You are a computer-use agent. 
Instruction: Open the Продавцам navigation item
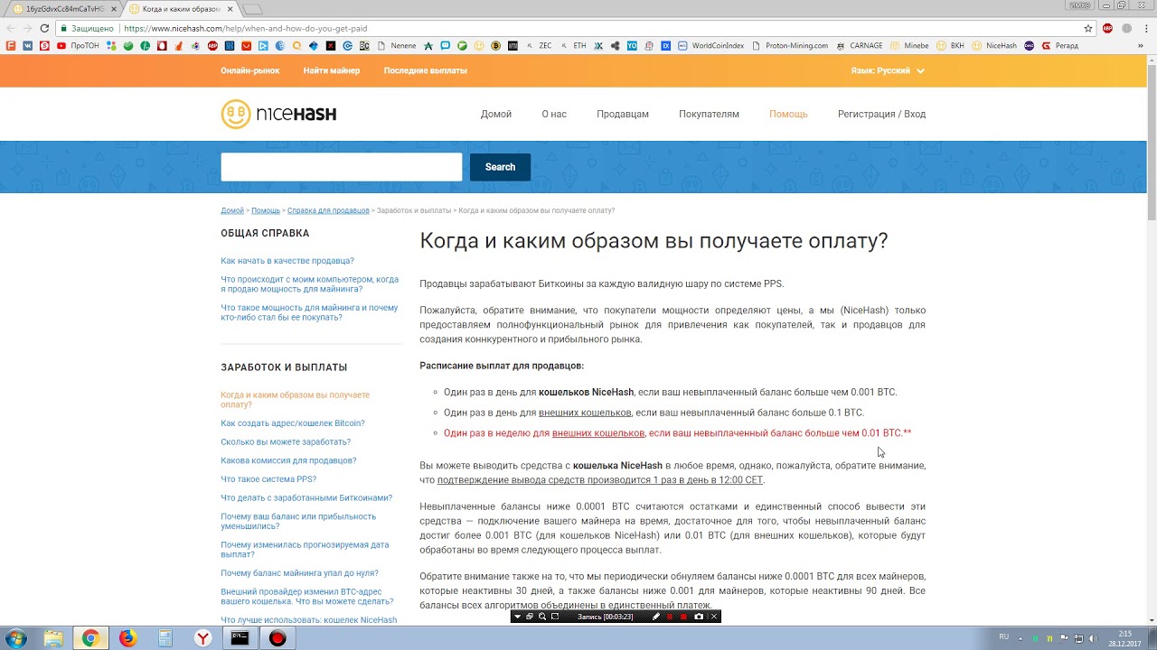(x=623, y=114)
